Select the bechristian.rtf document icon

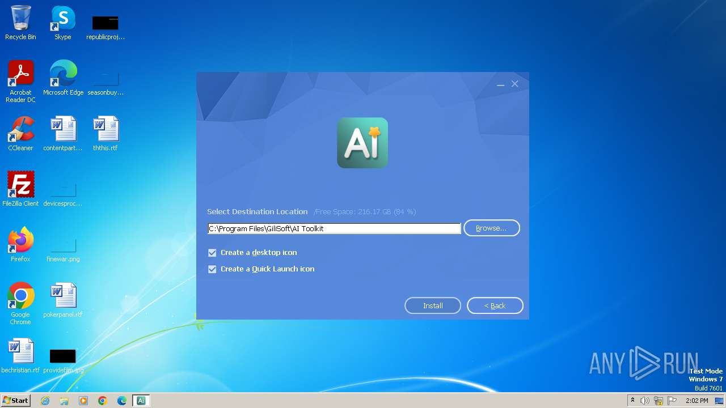coord(20,356)
